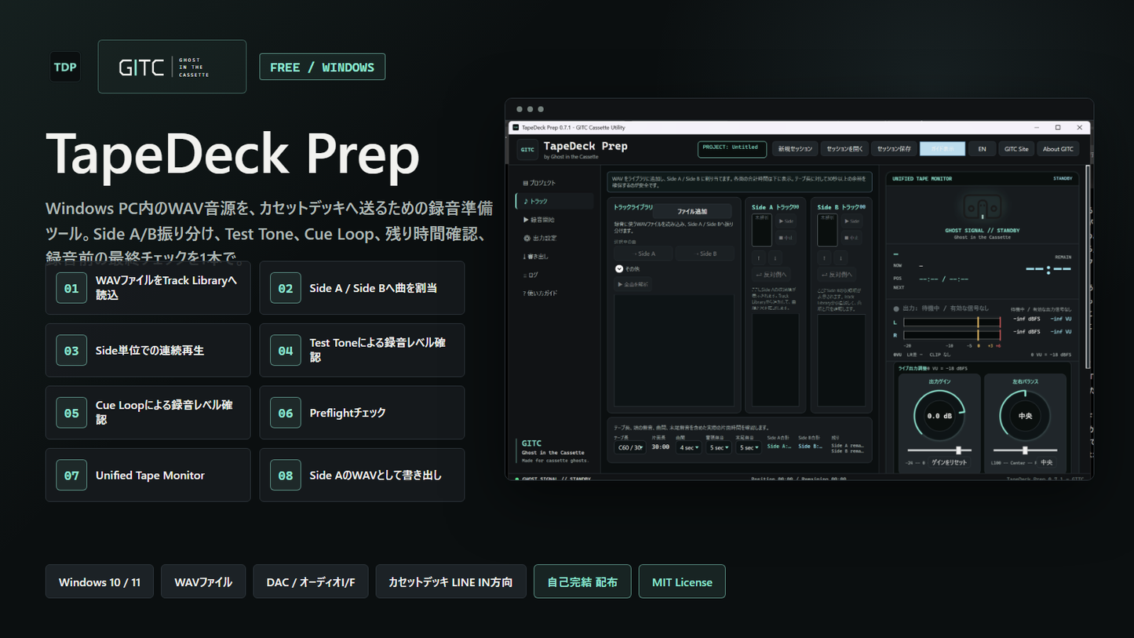Assign selected track to Side A
This screenshot has width=1134, height=638.
tap(643, 253)
